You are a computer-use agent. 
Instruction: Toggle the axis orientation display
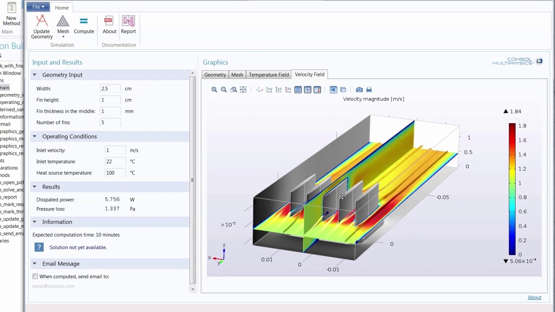[x=307, y=90]
